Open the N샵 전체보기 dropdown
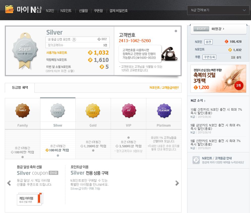The image size is (251, 213). tap(218, 10)
